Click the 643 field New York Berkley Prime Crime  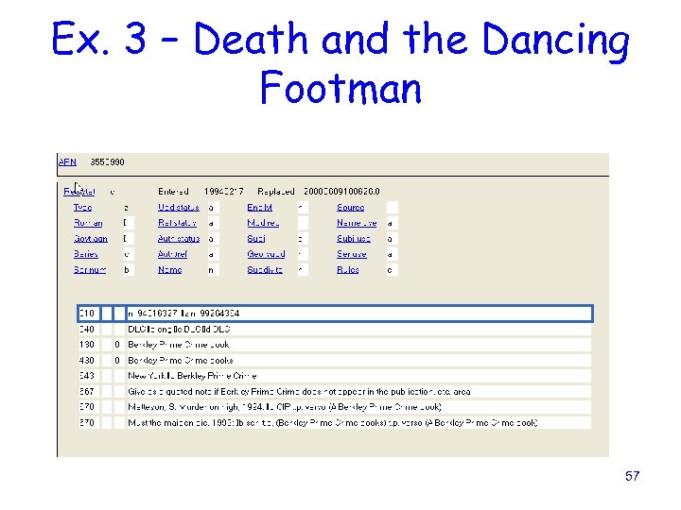pyautogui.click(x=358, y=376)
